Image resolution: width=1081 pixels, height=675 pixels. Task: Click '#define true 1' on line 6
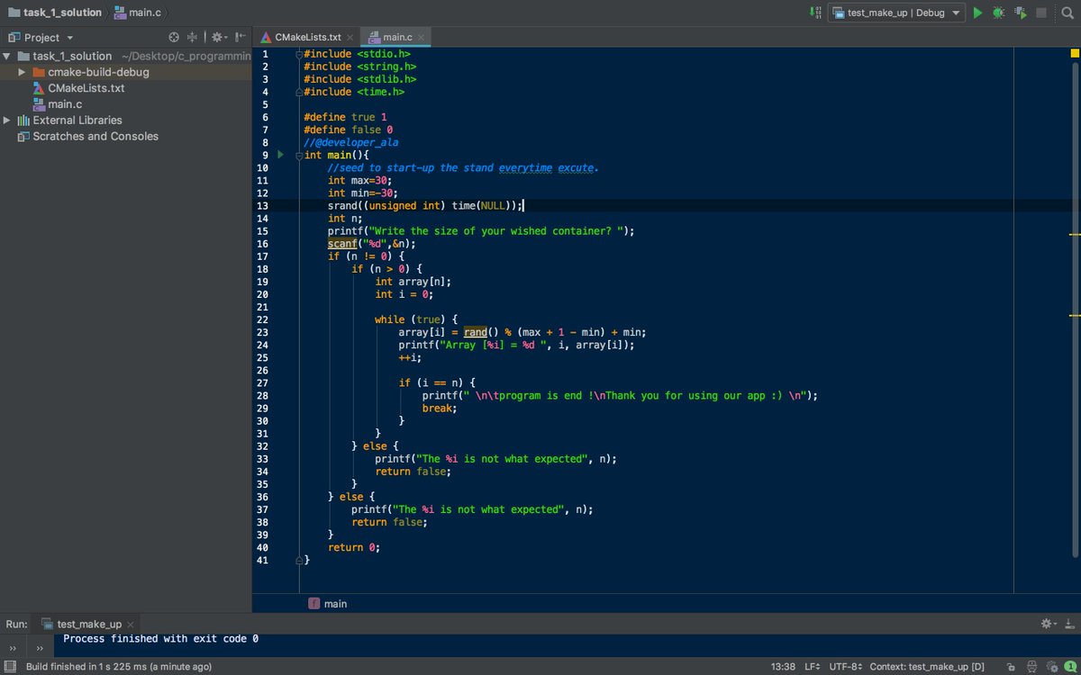345,117
